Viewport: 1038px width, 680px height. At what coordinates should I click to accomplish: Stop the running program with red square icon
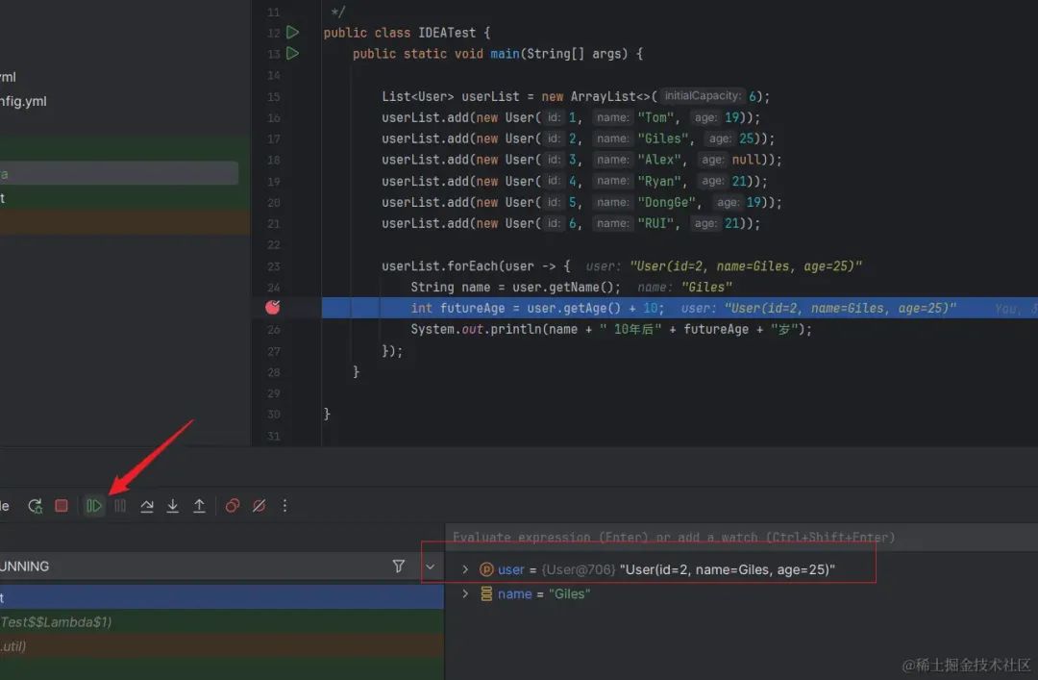coord(62,505)
